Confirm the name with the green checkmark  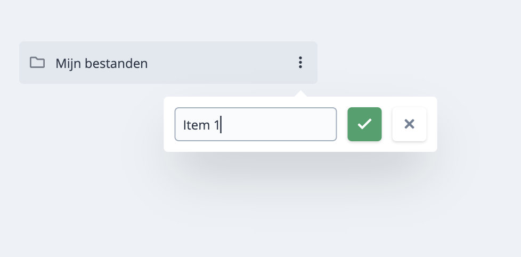tap(364, 124)
